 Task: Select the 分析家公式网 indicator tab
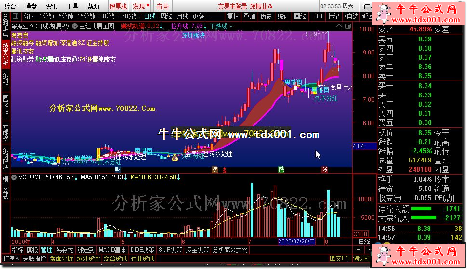click(230, 250)
